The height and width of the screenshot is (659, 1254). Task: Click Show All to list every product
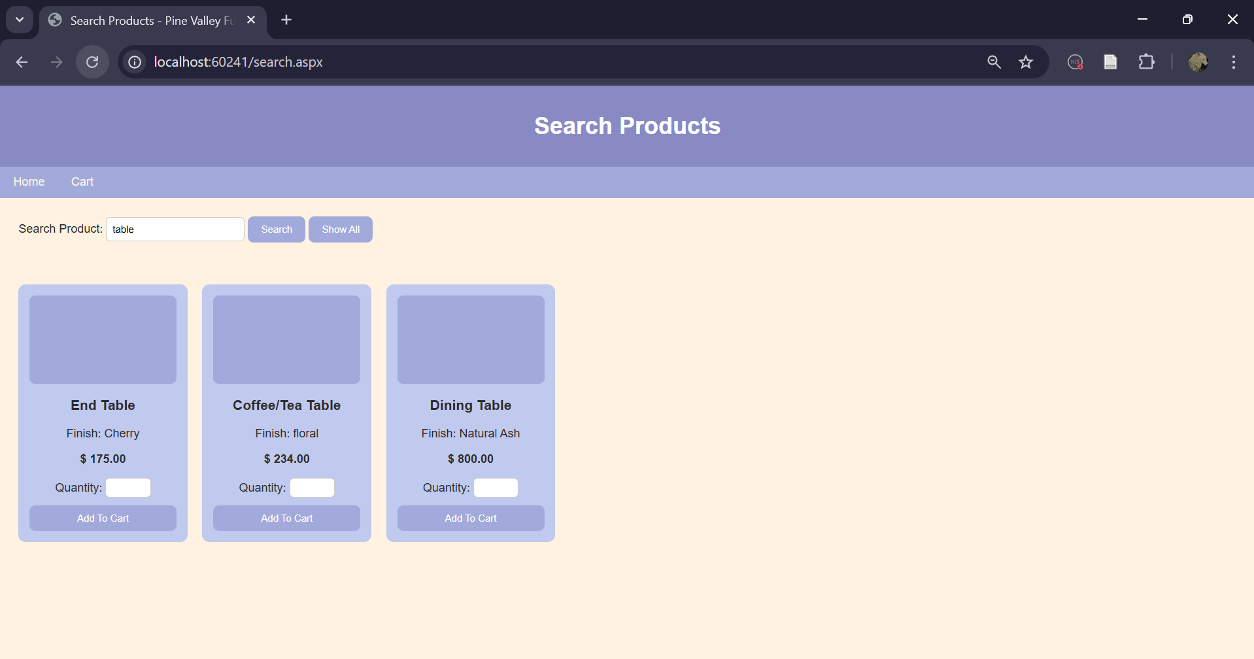coord(340,229)
